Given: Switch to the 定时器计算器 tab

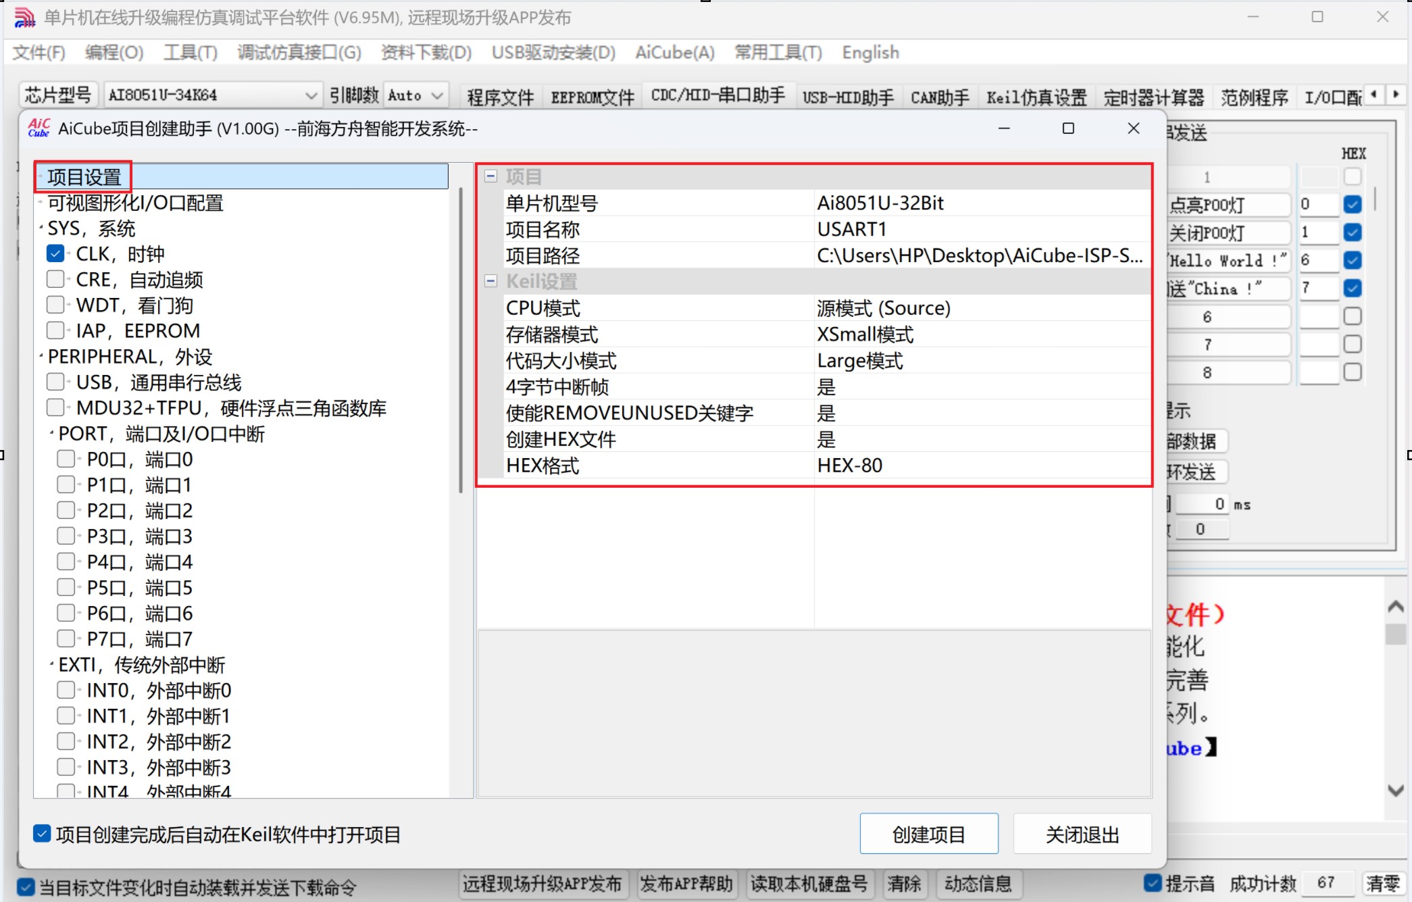Looking at the screenshot, I should pyautogui.click(x=1154, y=97).
